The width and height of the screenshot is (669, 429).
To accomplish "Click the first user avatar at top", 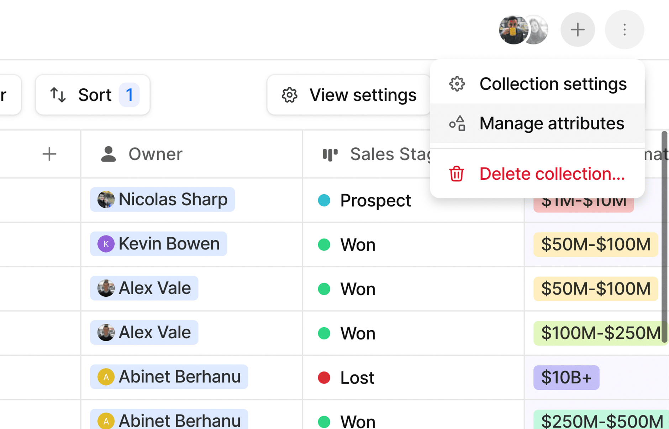I will click(512, 30).
